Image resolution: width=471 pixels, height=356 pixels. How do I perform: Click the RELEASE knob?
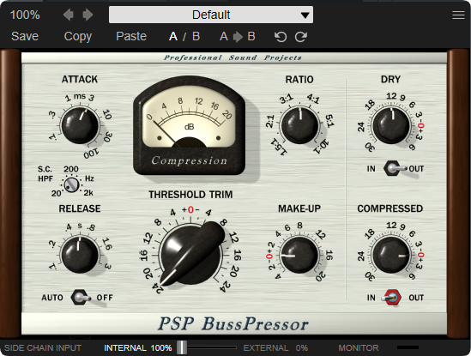[80, 255]
